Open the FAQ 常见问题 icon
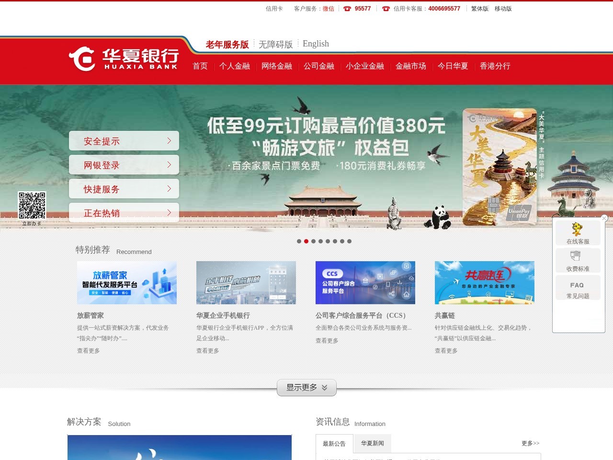 [x=578, y=288]
